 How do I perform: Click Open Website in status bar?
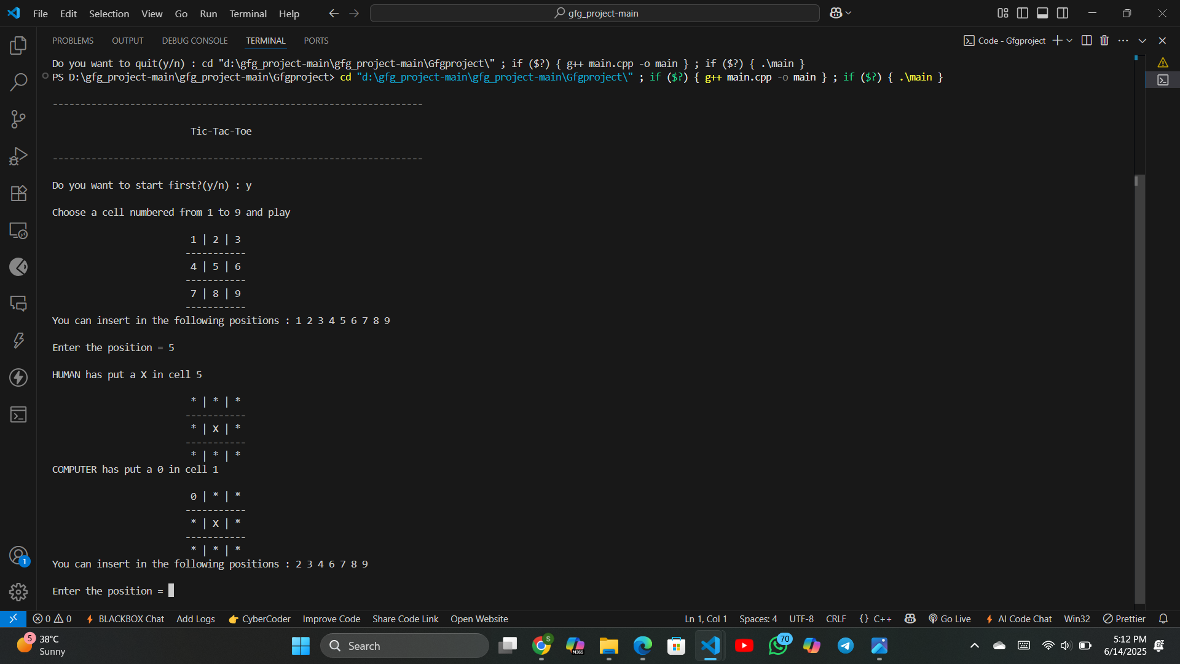click(479, 619)
